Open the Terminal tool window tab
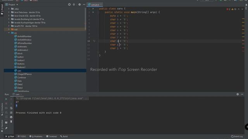 (52, 136)
